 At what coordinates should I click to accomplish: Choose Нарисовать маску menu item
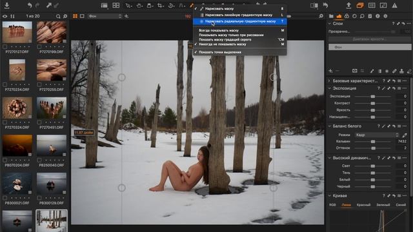240,8
